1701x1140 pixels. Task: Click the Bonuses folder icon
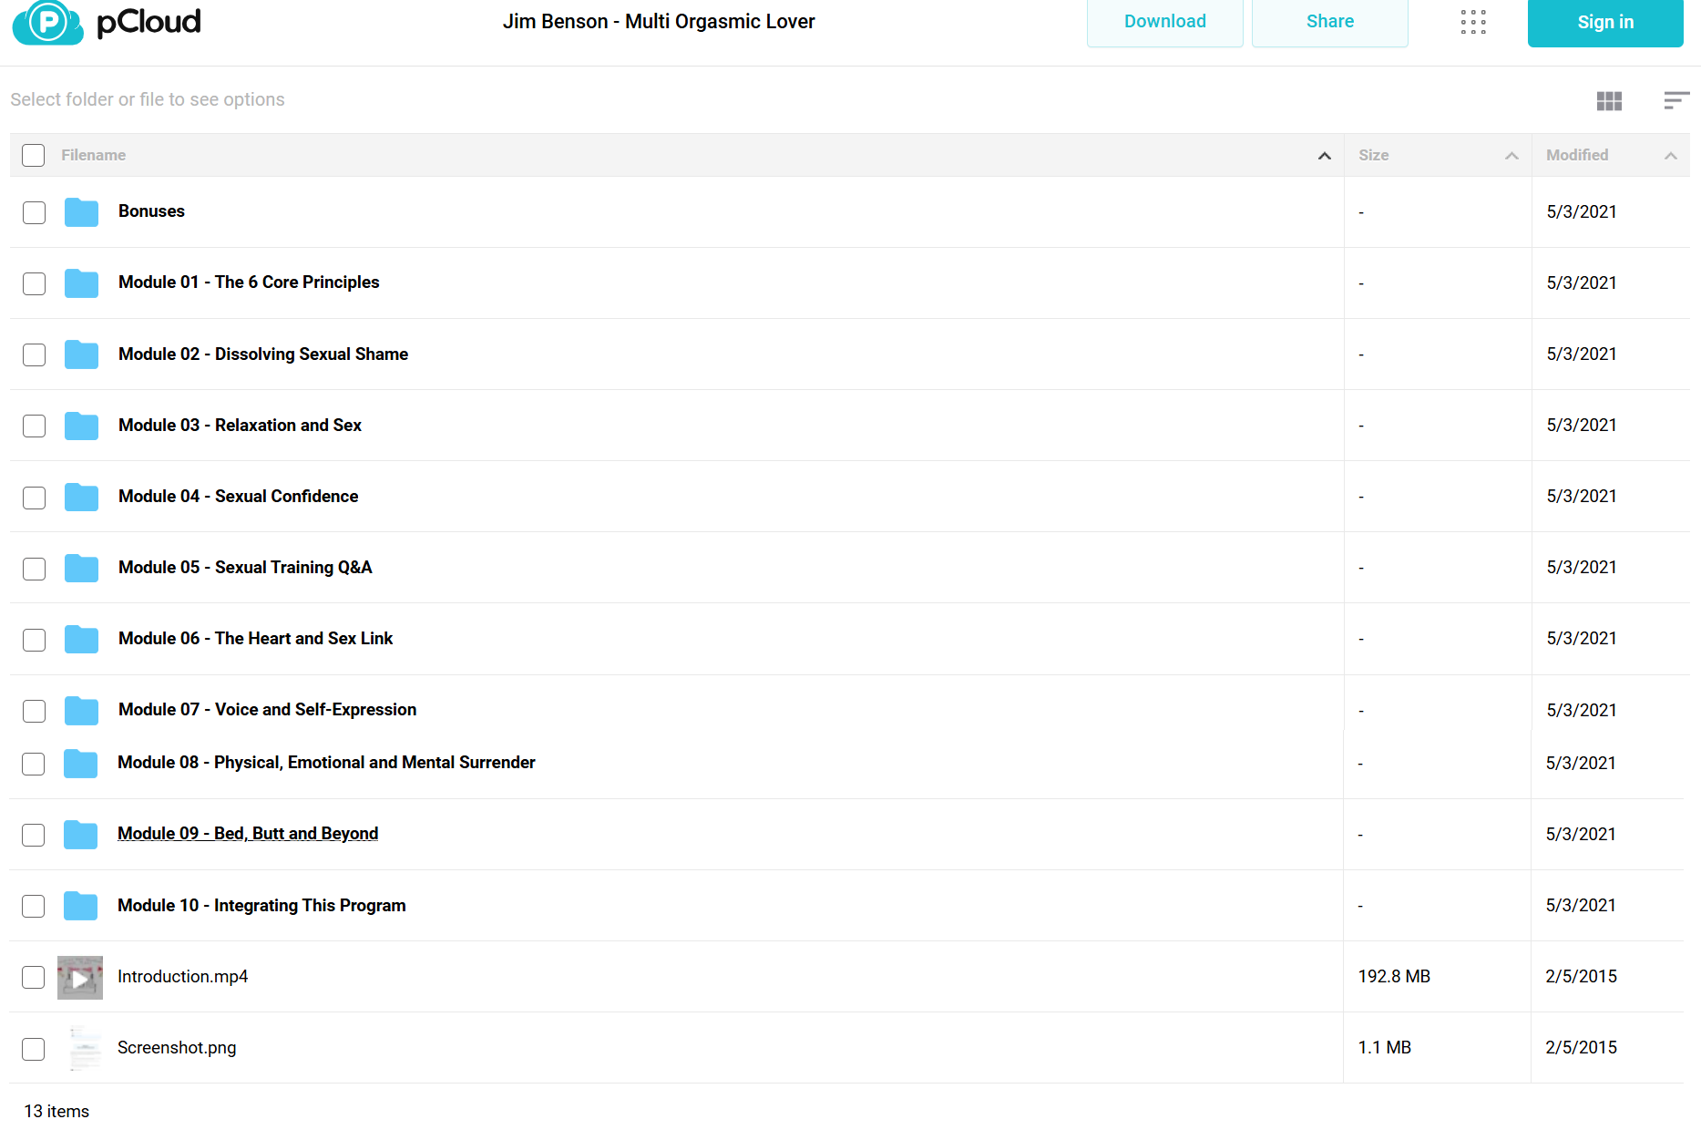point(81,212)
